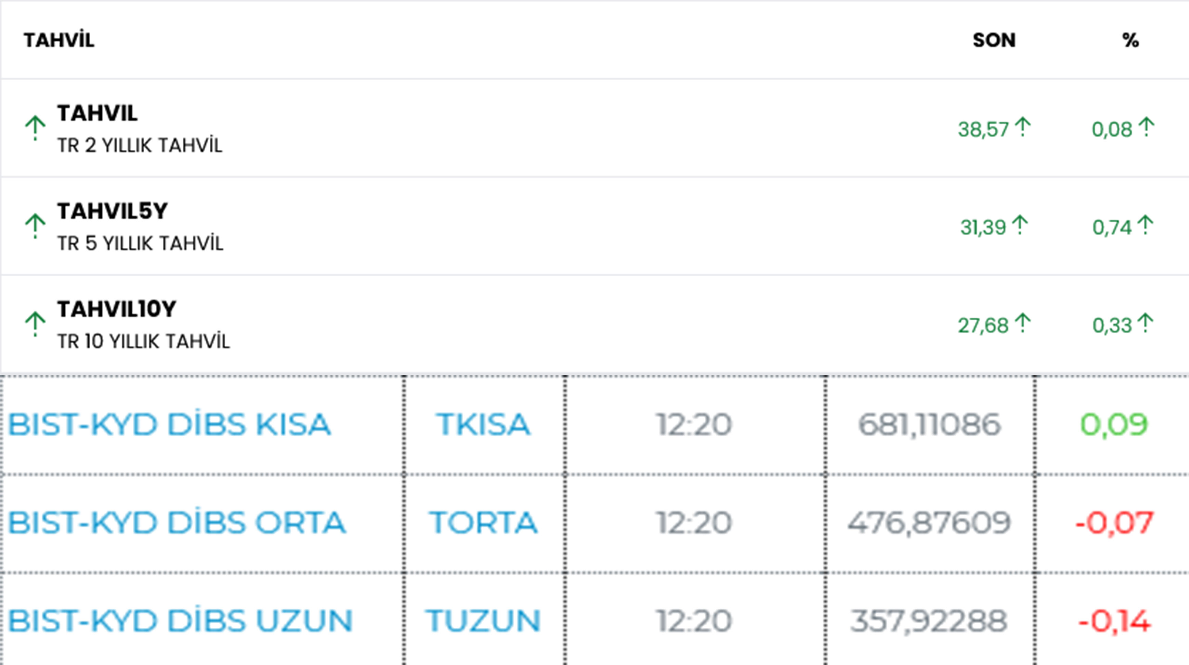Image resolution: width=1189 pixels, height=665 pixels.
Task: Click the arrow next to price 38,57
Action: click(x=1023, y=127)
